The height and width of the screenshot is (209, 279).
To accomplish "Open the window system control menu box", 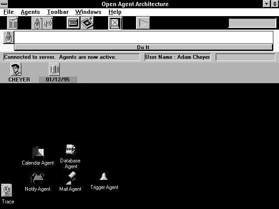I will point(4,4).
